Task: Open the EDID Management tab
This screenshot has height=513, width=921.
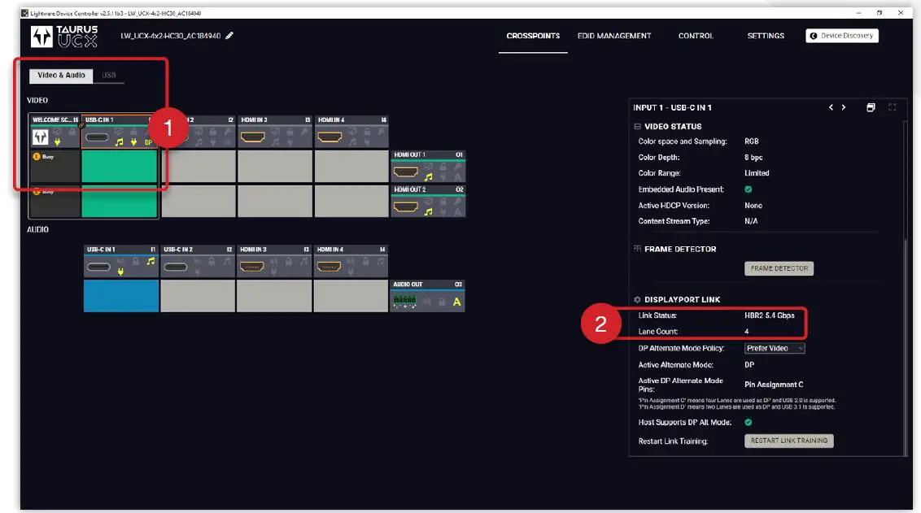Action: tap(613, 36)
